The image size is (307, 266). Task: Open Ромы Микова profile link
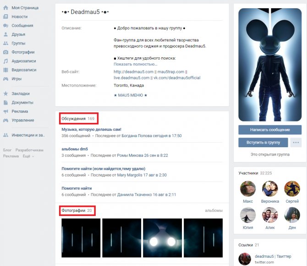click(x=130, y=155)
